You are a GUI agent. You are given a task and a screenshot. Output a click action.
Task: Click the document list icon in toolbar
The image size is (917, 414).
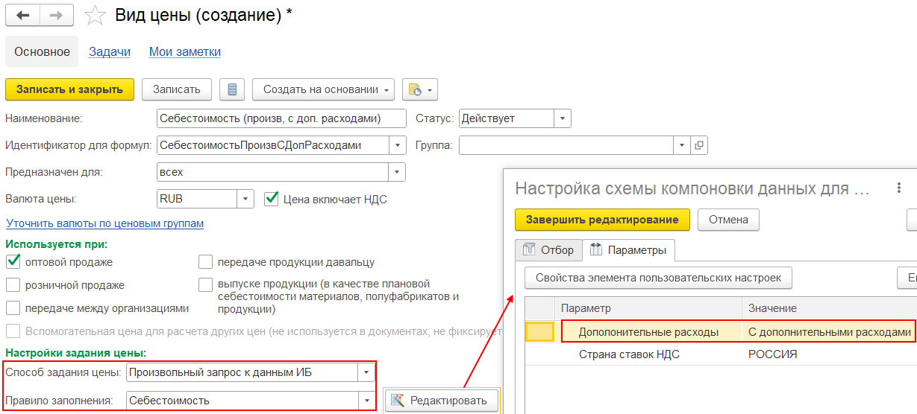(232, 89)
